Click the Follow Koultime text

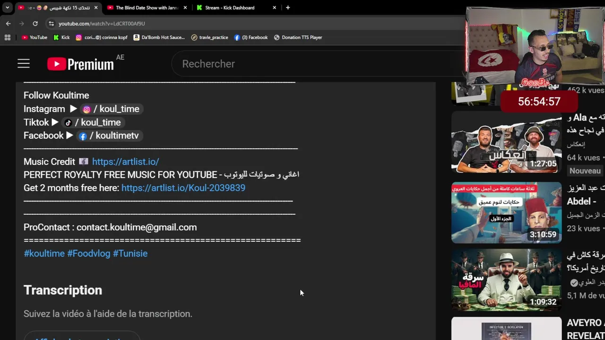click(56, 95)
